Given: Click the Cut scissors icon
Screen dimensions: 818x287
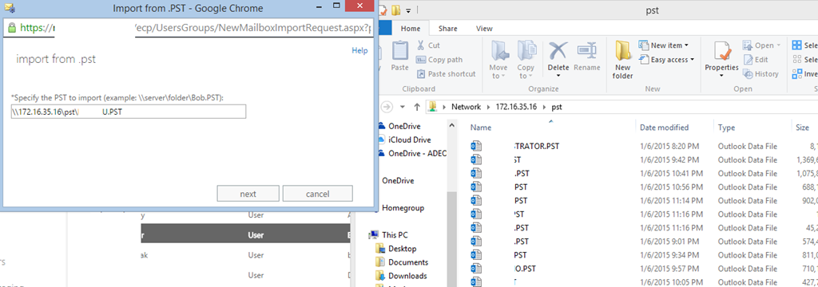Looking at the screenshot, I should coord(420,45).
